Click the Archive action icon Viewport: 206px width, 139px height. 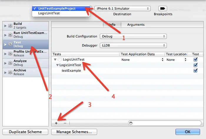coord(10,72)
